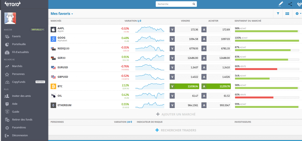Click the ETHEREUM 0.55% variation value
Image resolution: width=302 pixels, height=141 pixels.
tap(125, 104)
